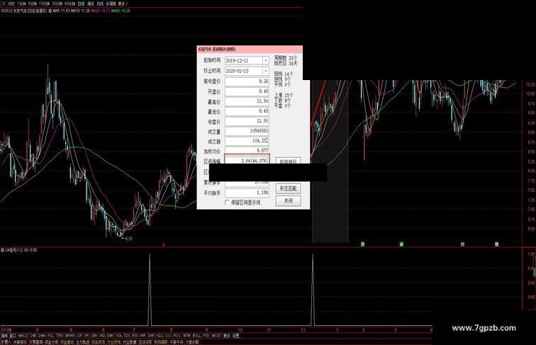
Task: Select the BOLL indicator tab
Action: (197, 335)
